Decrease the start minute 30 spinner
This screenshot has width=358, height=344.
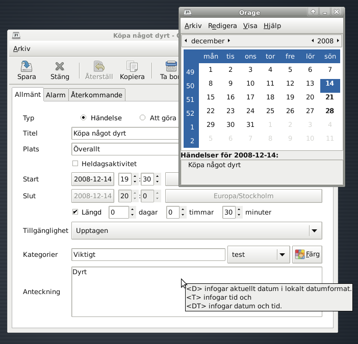pos(157,181)
